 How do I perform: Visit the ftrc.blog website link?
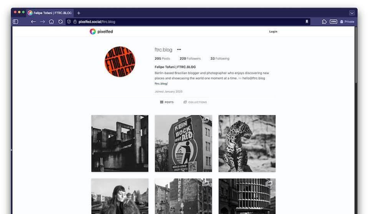161,84
